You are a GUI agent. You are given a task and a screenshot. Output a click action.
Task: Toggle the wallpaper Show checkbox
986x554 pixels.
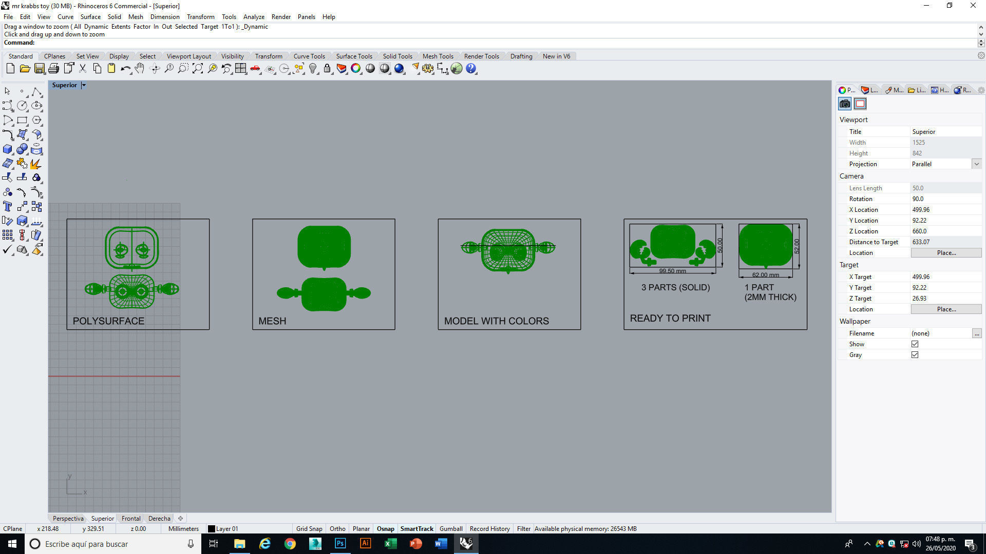coord(915,344)
